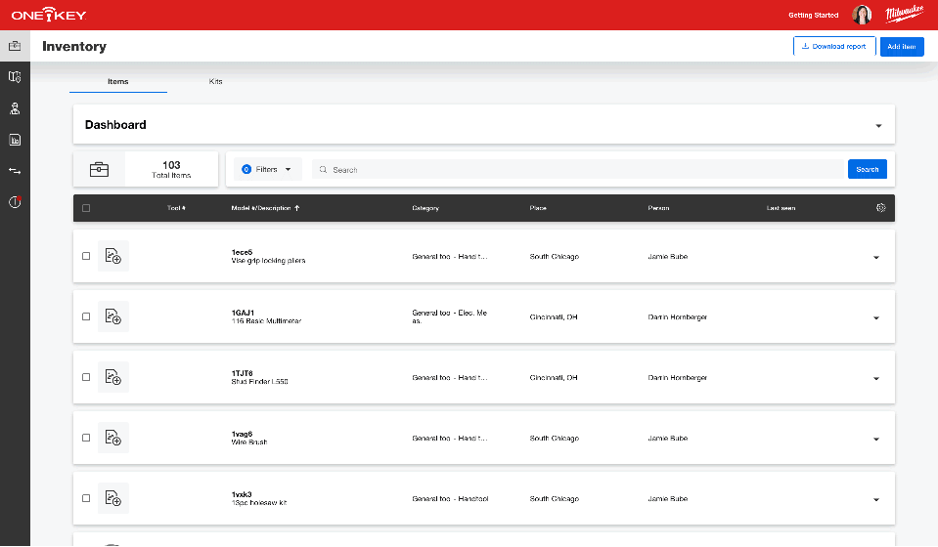The height and width of the screenshot is (547, 938).
Task: Open the Inventory toolbox icon in sidebar
Action: tap(15, 46)
